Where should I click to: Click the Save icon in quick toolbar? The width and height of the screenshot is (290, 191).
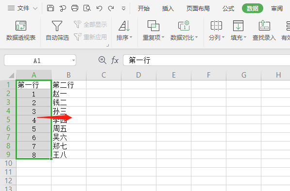51,8
